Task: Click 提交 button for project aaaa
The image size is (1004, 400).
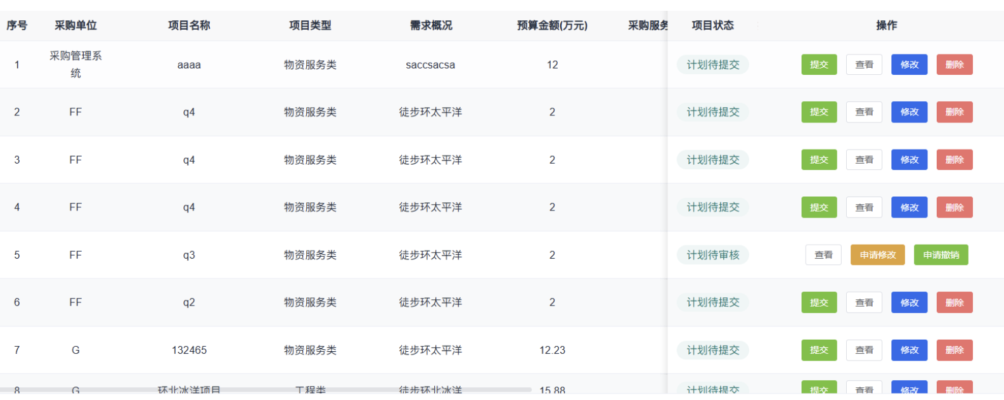Action: (819, 65)
